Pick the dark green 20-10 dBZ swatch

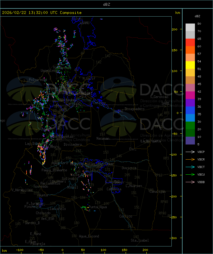[x=190, y=133]
